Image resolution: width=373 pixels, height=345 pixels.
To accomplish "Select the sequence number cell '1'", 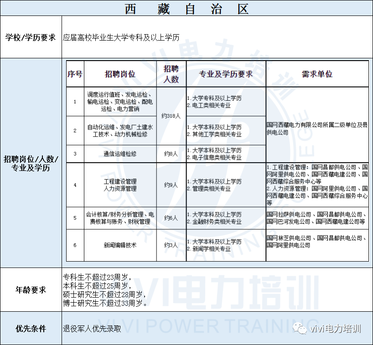I will point(75,102).
